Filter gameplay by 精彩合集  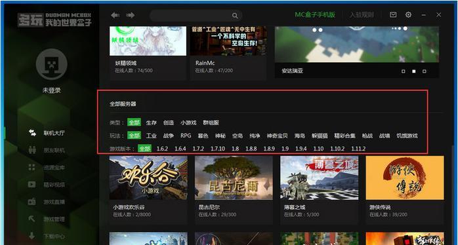[345, 136]
